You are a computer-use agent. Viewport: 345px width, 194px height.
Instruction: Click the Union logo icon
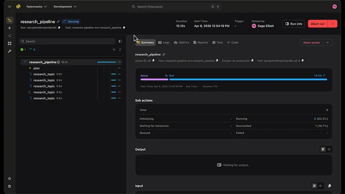click(x=18, y=6)
